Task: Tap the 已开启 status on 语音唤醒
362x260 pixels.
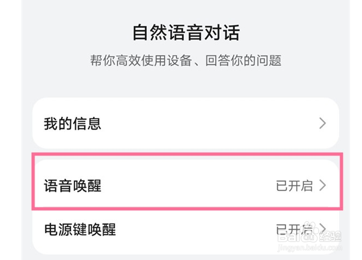Action: 294,186
